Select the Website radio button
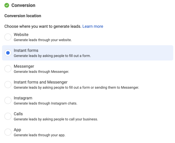Screen dimensions: 175x143 coord(8,37)
